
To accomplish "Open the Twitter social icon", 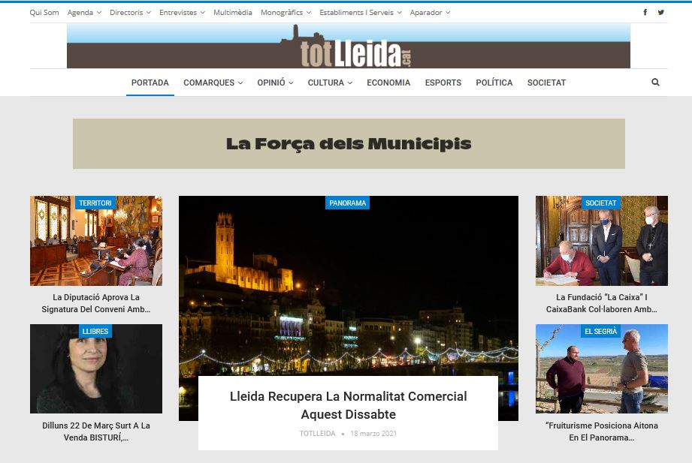I will click(x=661, y=12).
